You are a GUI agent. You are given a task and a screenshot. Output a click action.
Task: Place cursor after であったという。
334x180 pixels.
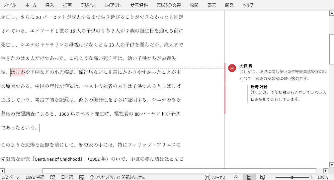click(x=39, y=128)
